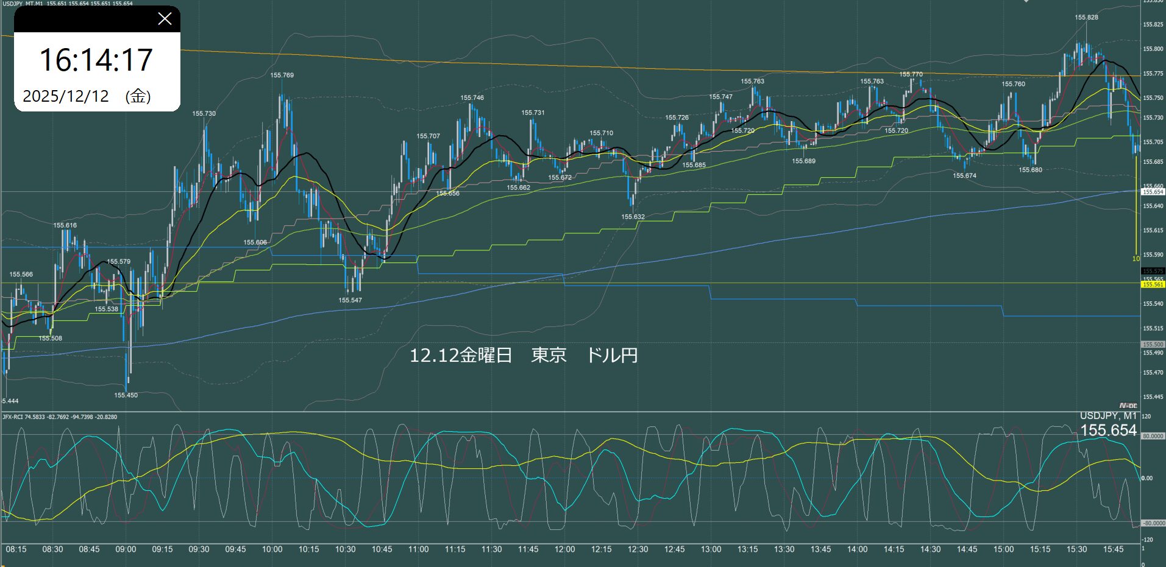The width and height of the screenshot is (1166, 567).
Task: Select the USDJPY M1 header at top-left
Action: (x=67, y=4)
